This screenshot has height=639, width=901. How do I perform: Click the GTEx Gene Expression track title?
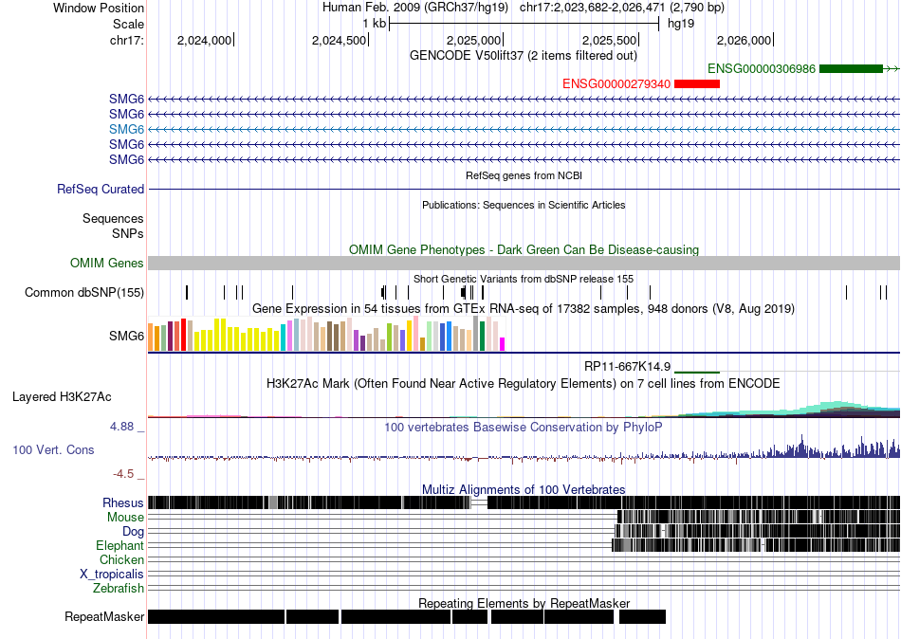click(x=524, y=308)
